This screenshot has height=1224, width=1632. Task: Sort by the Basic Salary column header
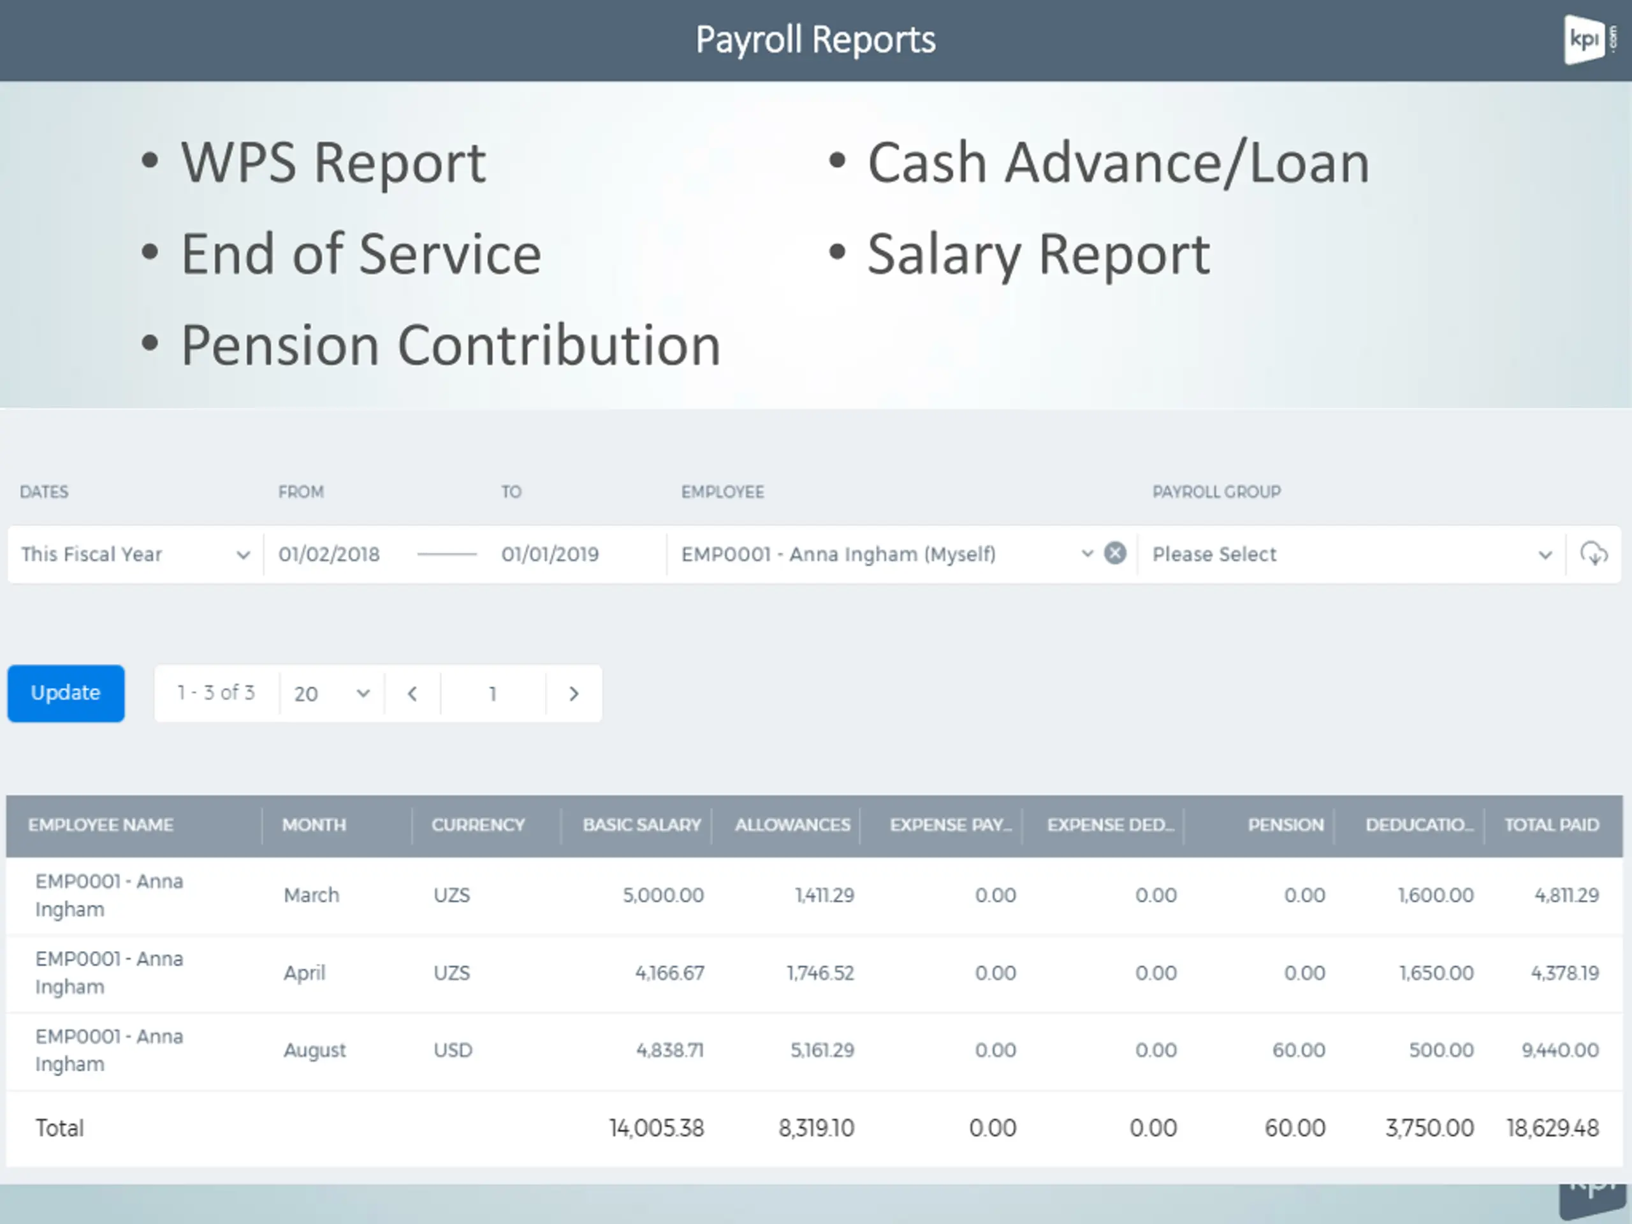click(x=641, y=825)
